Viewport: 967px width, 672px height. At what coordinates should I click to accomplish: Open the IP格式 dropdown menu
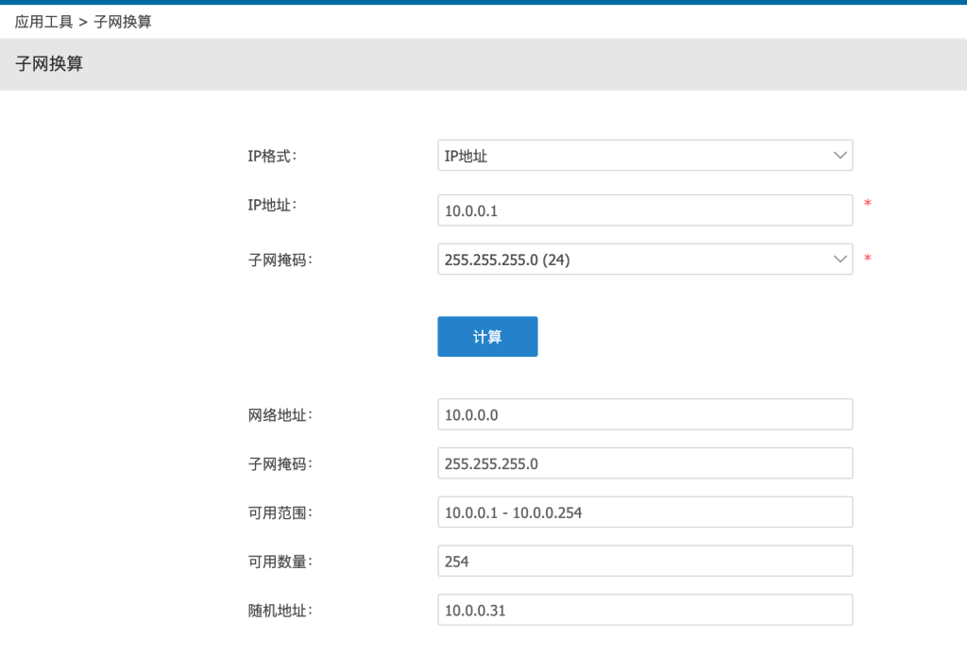coord(645,155)
